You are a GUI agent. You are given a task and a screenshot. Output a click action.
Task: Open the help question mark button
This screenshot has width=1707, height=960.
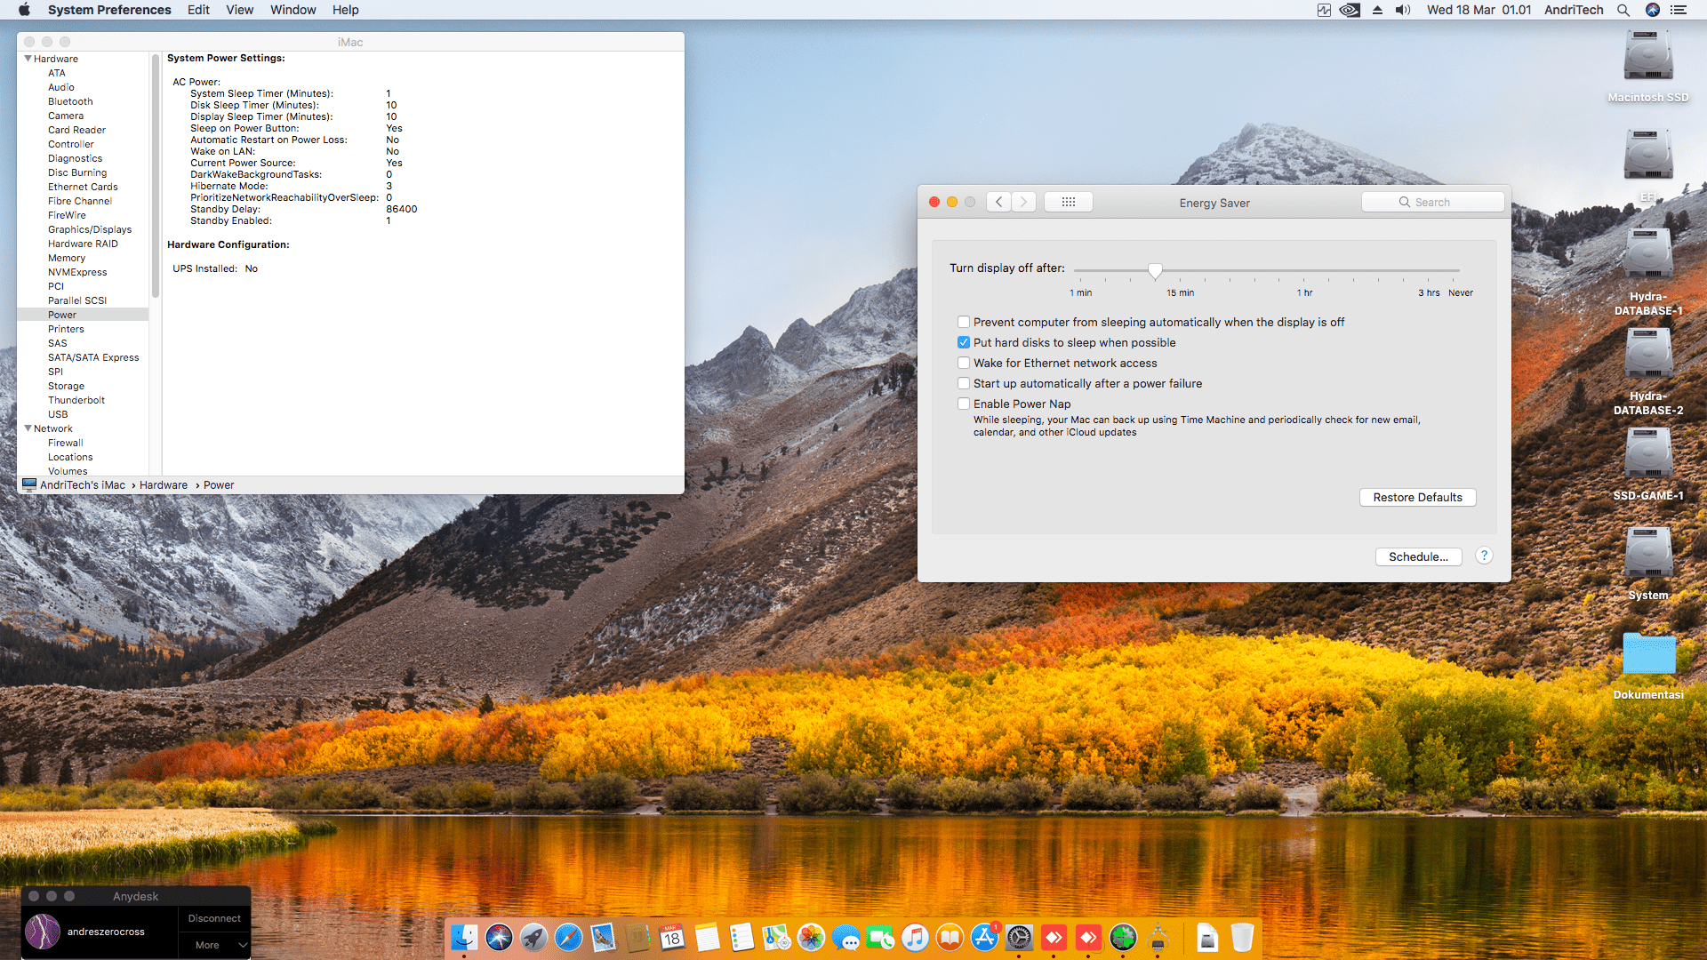tap(1483, 556)
